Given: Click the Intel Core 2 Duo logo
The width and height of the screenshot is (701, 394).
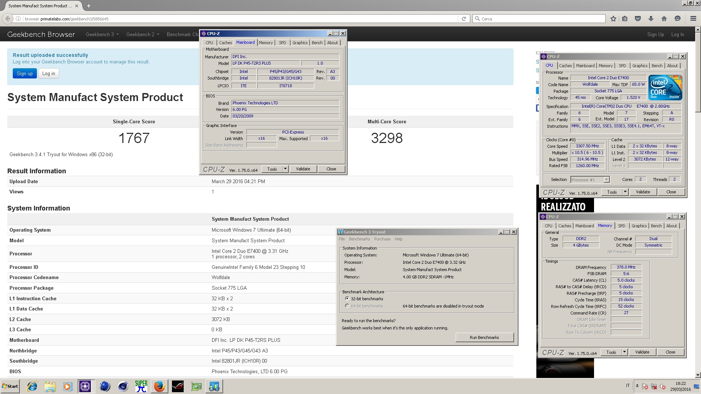Looking at the screenshot, I should [x=665, y=87].
